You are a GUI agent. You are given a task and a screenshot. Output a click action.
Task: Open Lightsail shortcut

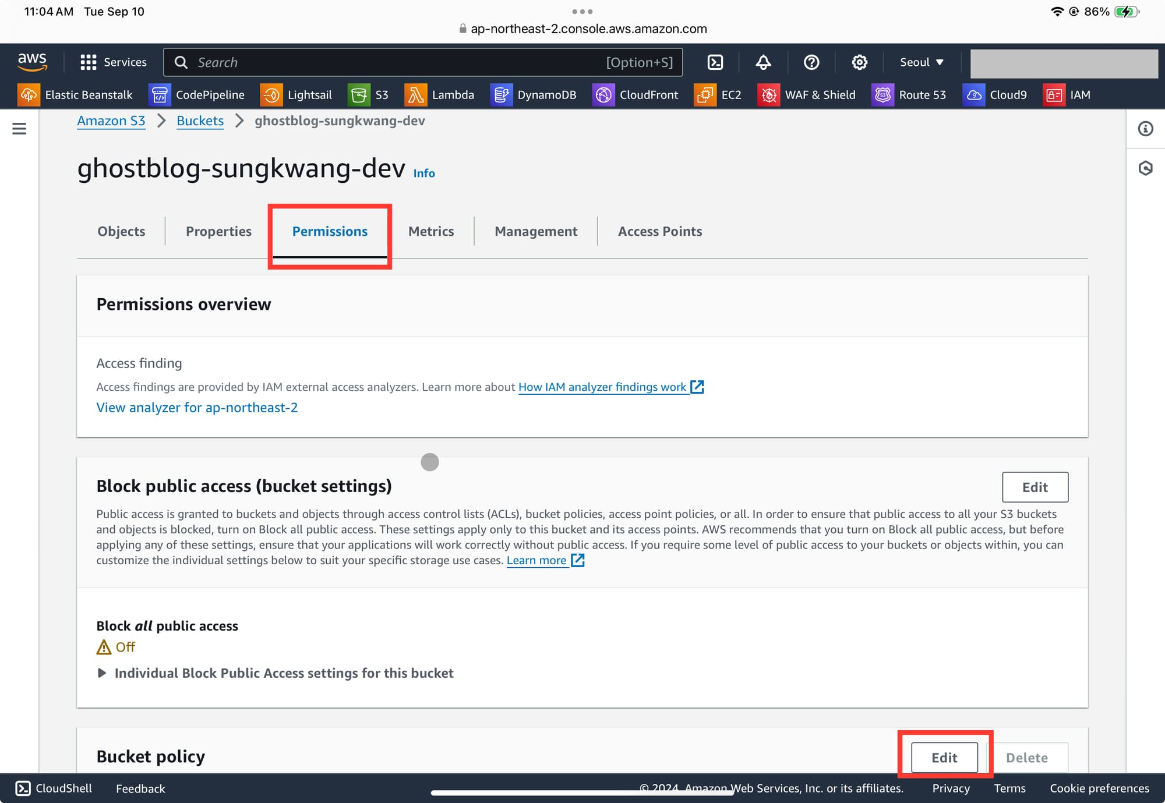click(296, 95)
